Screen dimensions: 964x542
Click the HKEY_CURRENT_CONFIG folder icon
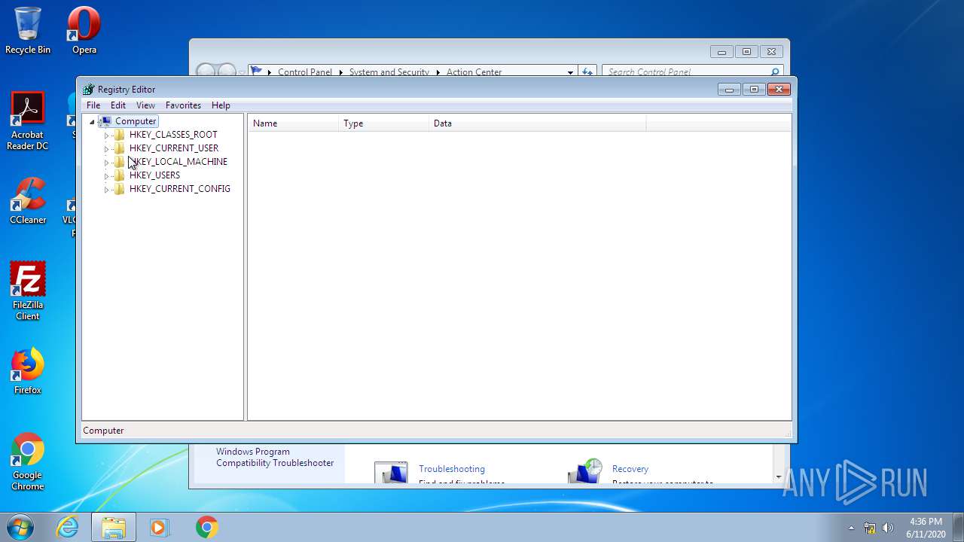119,189
